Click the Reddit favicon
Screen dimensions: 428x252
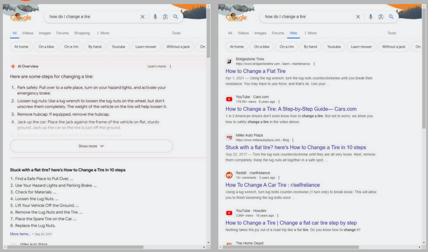coord(229,175)
